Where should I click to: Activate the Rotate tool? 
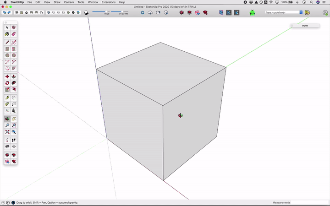[x=7, y=83]
